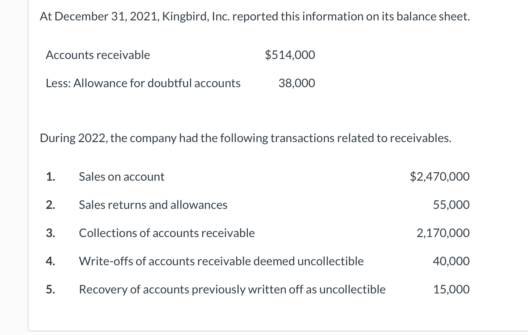Click the opening sentence mentioning Kingbird, Inc.
This screenshot has width=528, height=335.
tap(255, 16)
